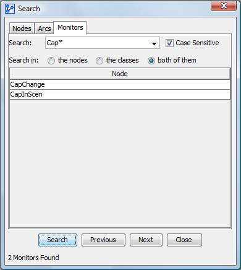Select "both of them" radio option
The height and width of the screenshot is (270, 241).
coord(151,61)
